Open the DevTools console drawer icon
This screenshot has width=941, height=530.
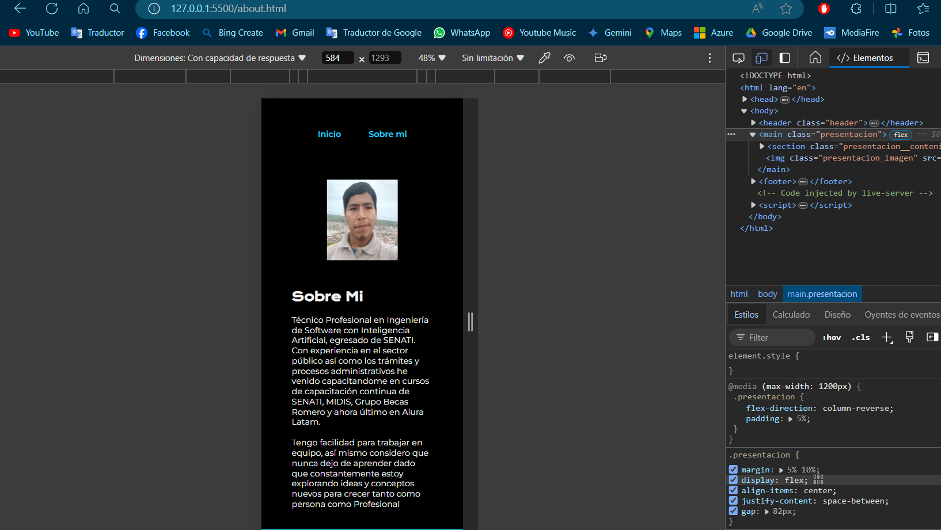[x=923, y=58]
